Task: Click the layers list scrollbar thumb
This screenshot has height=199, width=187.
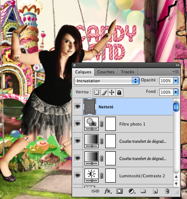Action: tap(176, 107)
